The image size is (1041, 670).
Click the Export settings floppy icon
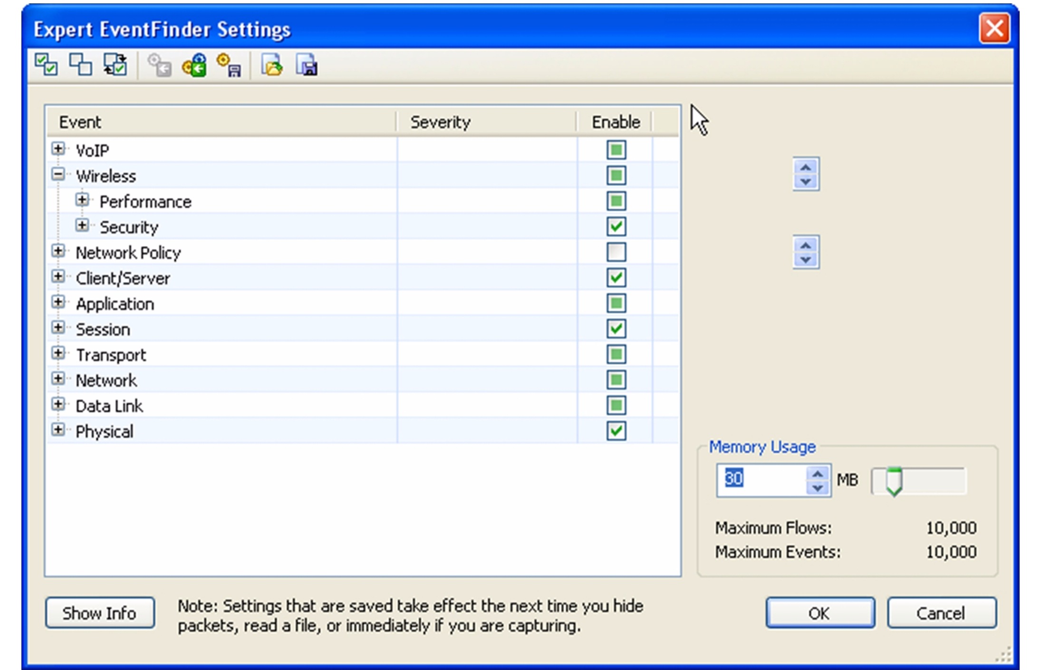coord(307,65)
